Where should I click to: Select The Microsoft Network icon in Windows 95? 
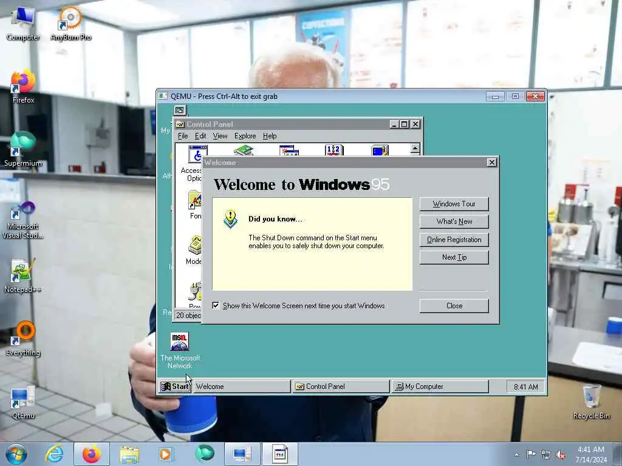click(x=180, y=351)
